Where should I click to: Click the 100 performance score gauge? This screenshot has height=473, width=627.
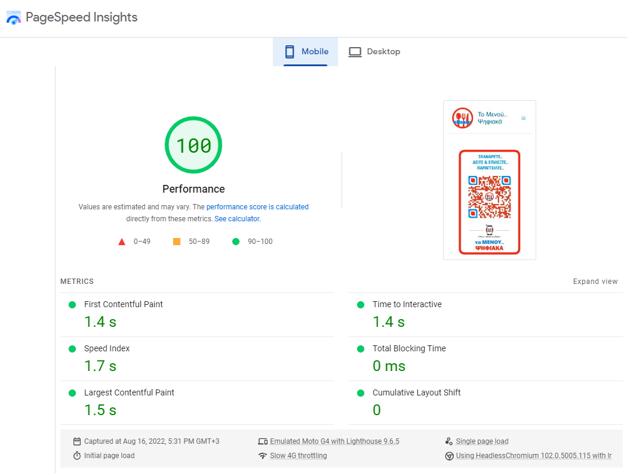click(x=193, y=145)
